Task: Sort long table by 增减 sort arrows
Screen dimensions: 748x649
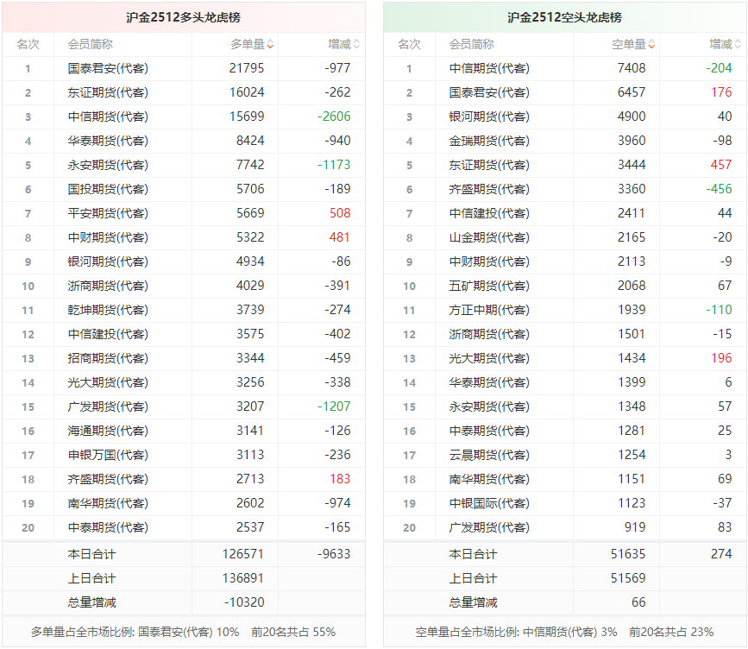Action: point(356,44)
